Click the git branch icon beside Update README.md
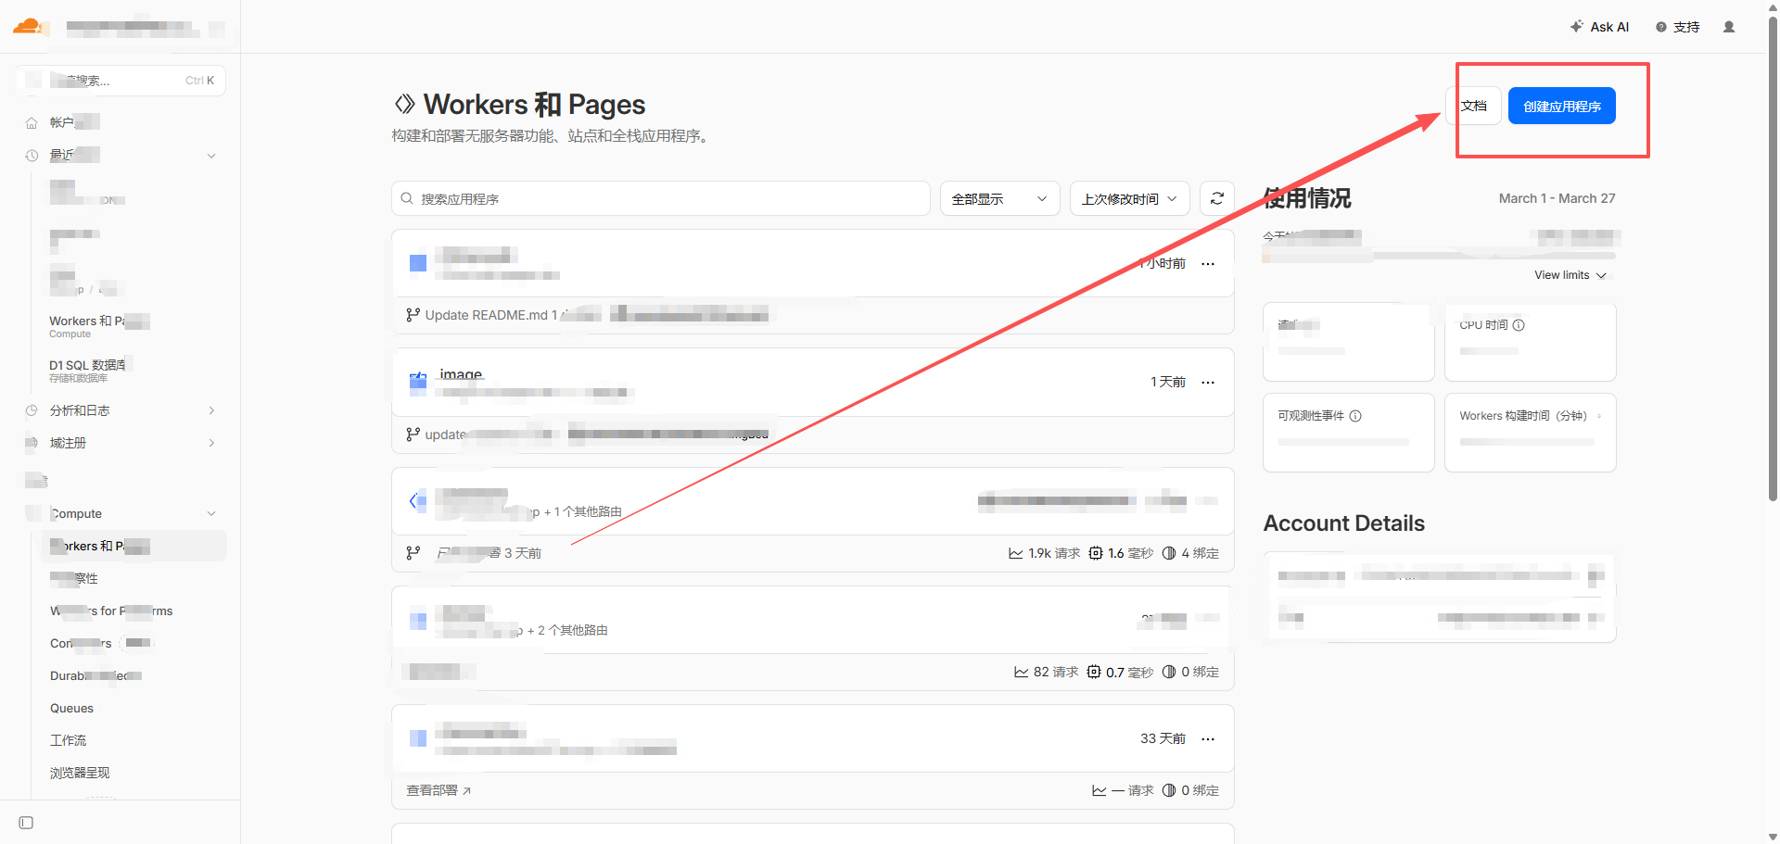 (x=413, y=315)
